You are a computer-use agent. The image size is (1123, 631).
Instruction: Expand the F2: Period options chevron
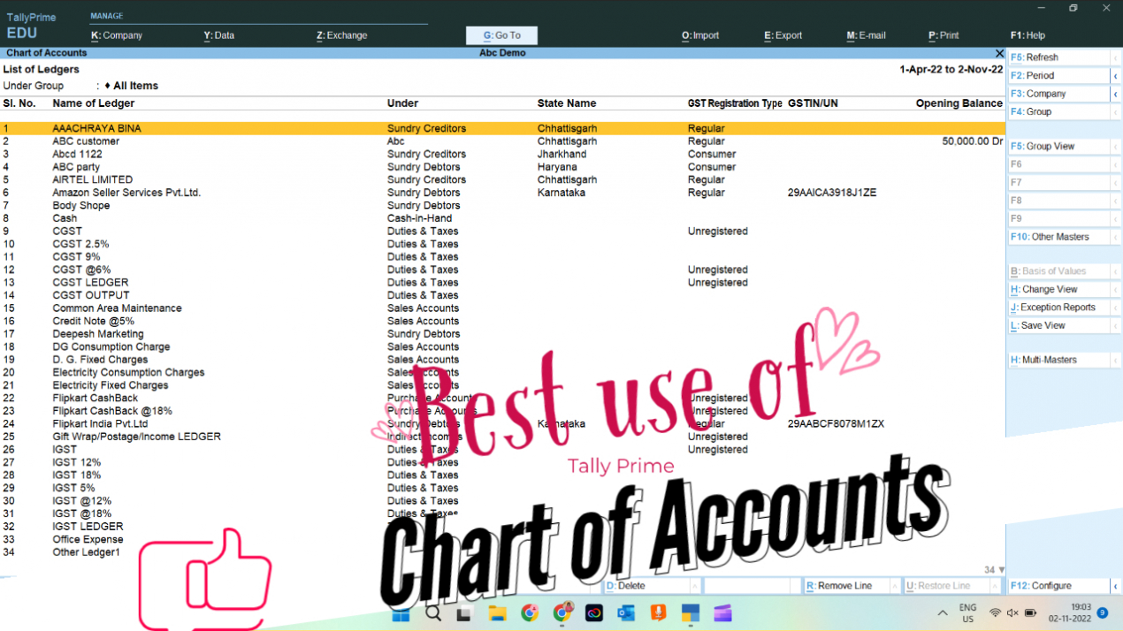[x=1116, y=74]
